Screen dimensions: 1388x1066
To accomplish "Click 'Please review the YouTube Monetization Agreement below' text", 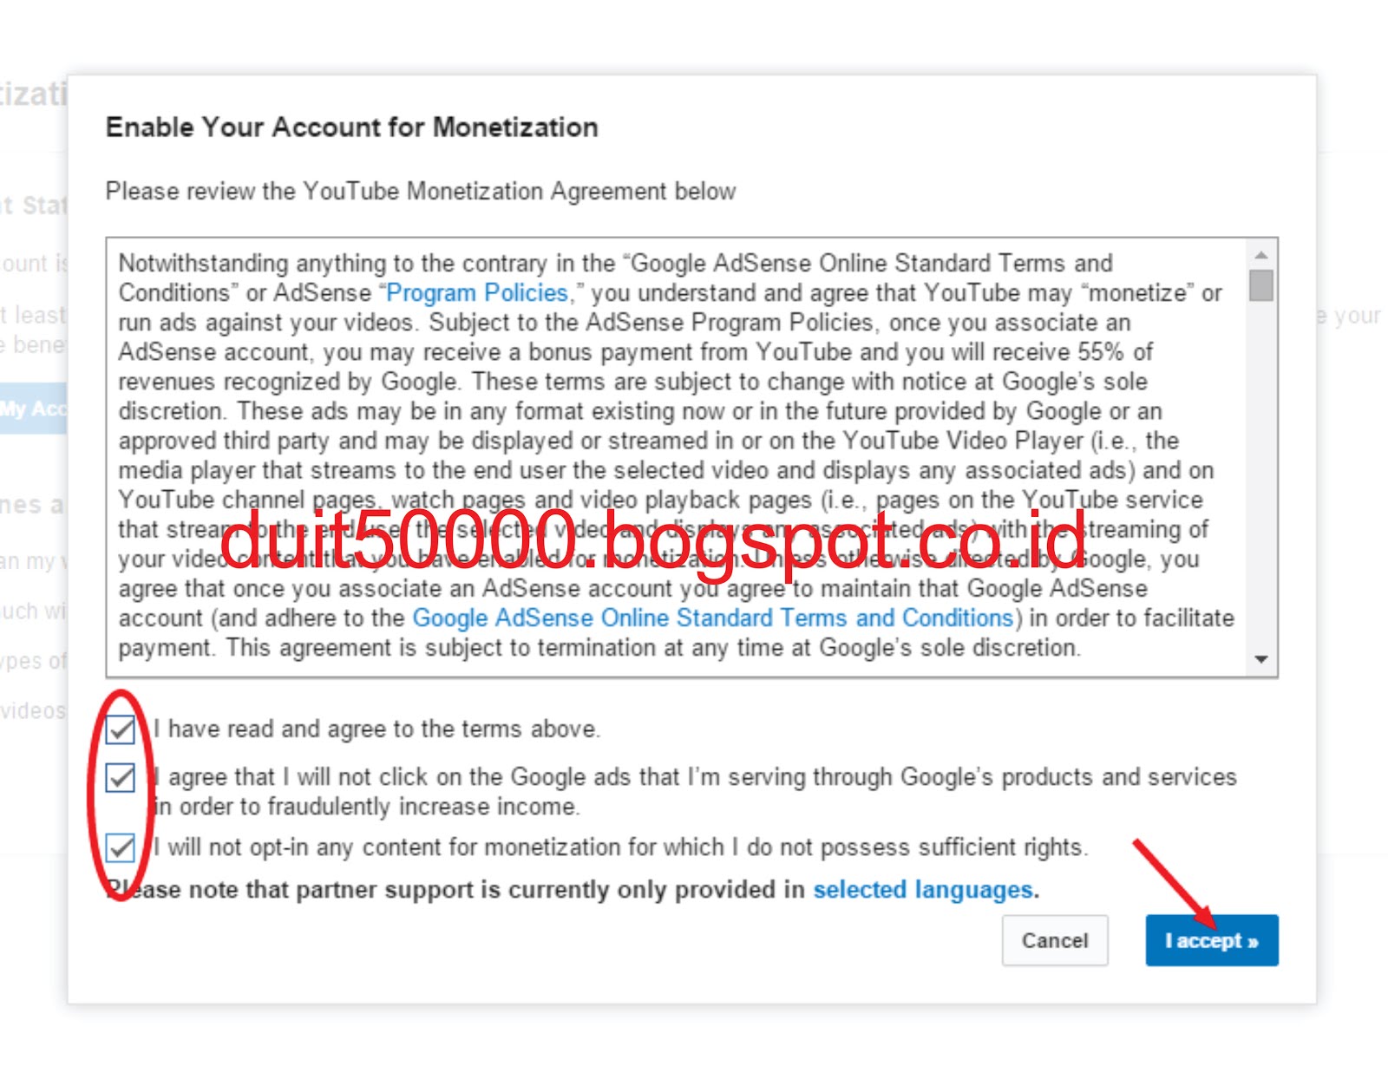I will pyautogui.click(x=421, y=191).
